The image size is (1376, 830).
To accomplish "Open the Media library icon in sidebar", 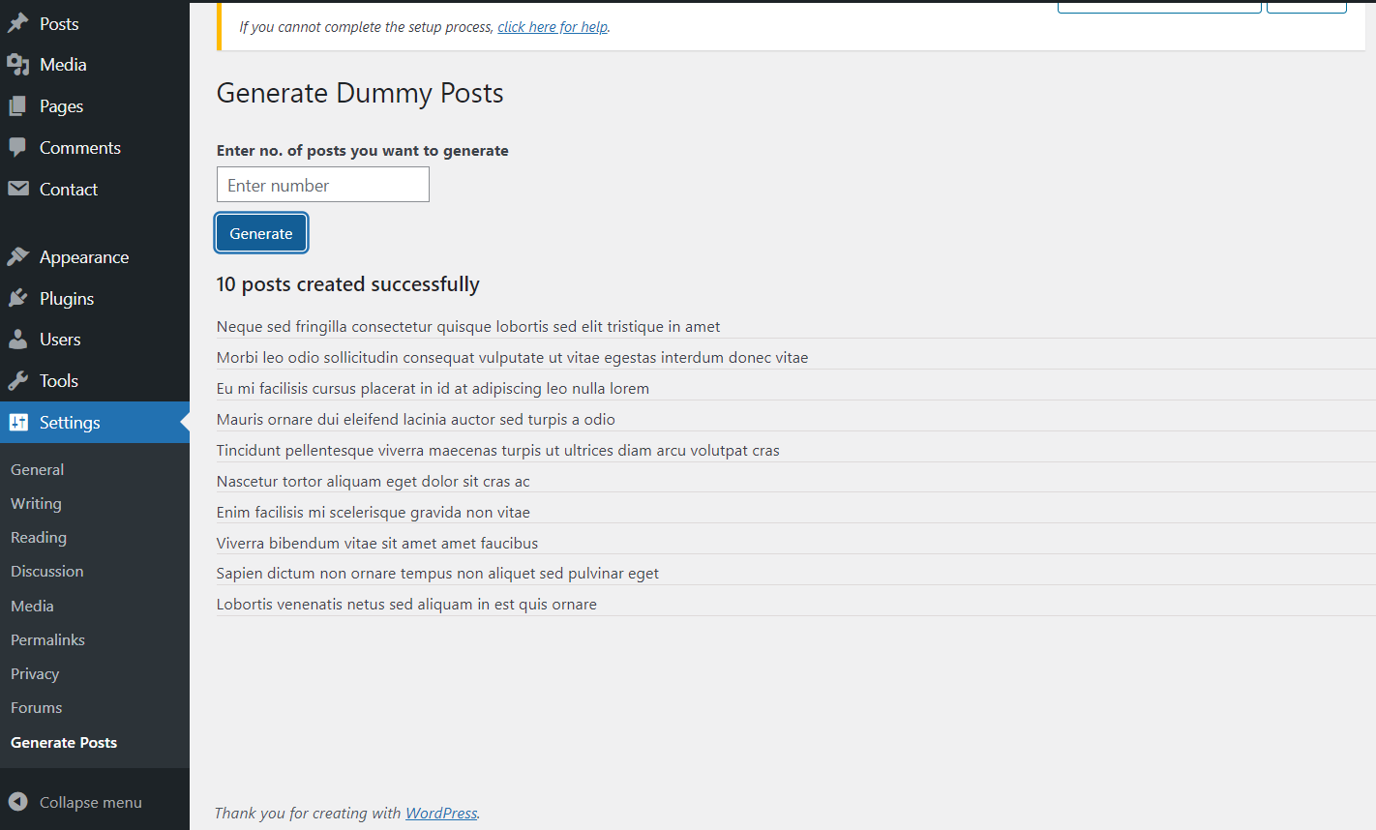I will tap(17, 64).
